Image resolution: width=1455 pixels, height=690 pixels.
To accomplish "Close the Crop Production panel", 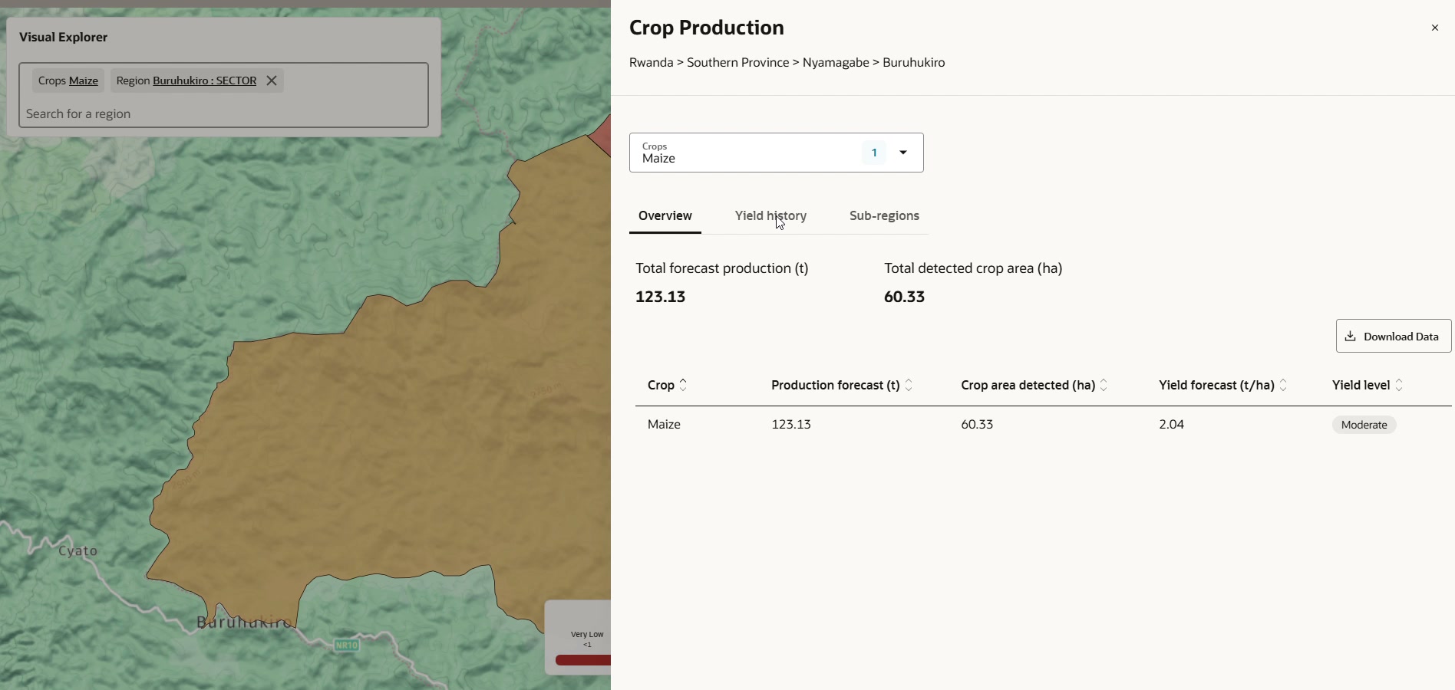I will pos(1435,28).
